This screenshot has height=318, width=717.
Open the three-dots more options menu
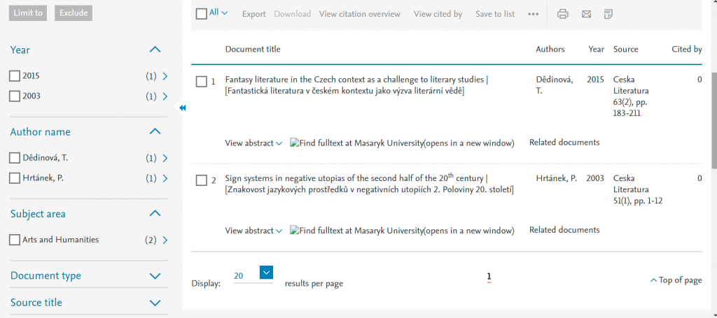[x=534, y=14]
